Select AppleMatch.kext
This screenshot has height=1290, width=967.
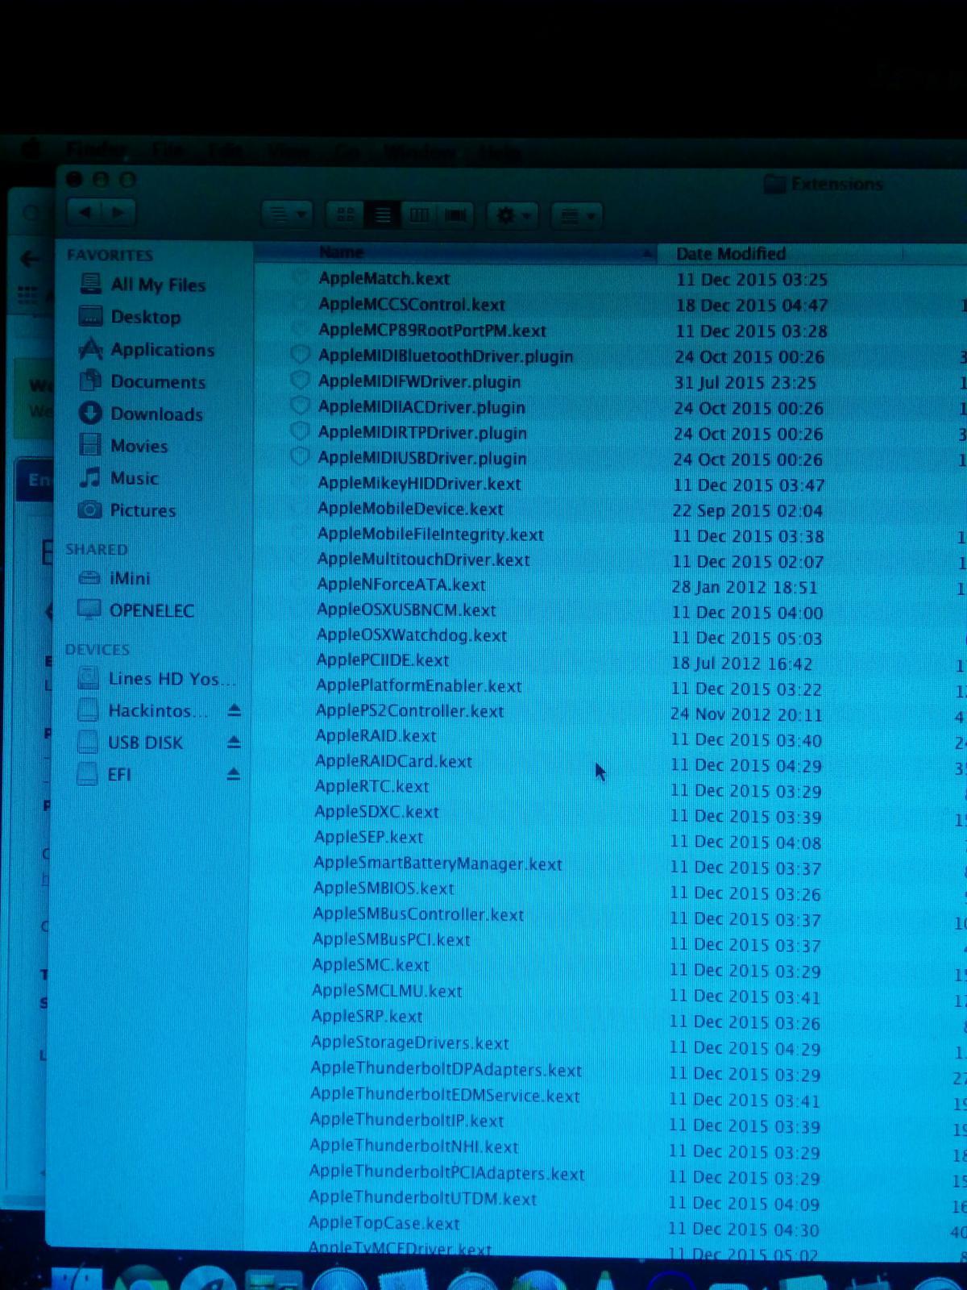tap(384, 278)
